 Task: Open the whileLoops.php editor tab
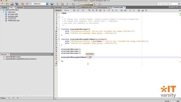pyautogui.click(x=86, y=7)
